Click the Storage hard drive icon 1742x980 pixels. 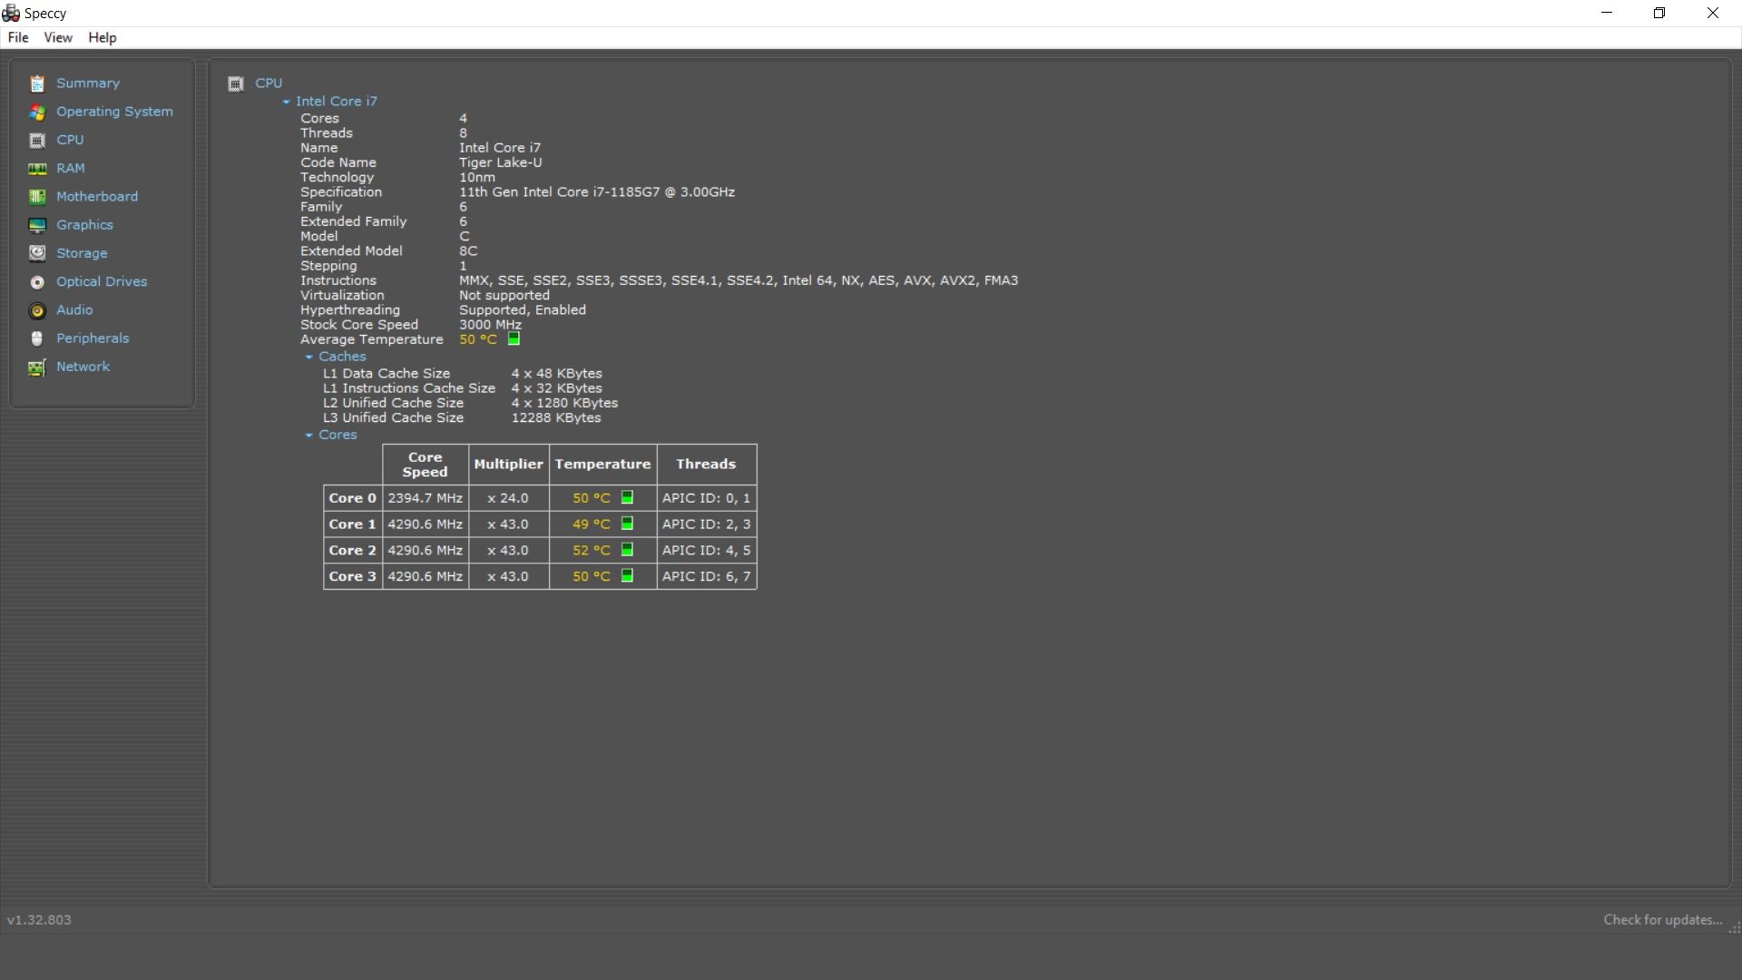(x=37, y=253)
